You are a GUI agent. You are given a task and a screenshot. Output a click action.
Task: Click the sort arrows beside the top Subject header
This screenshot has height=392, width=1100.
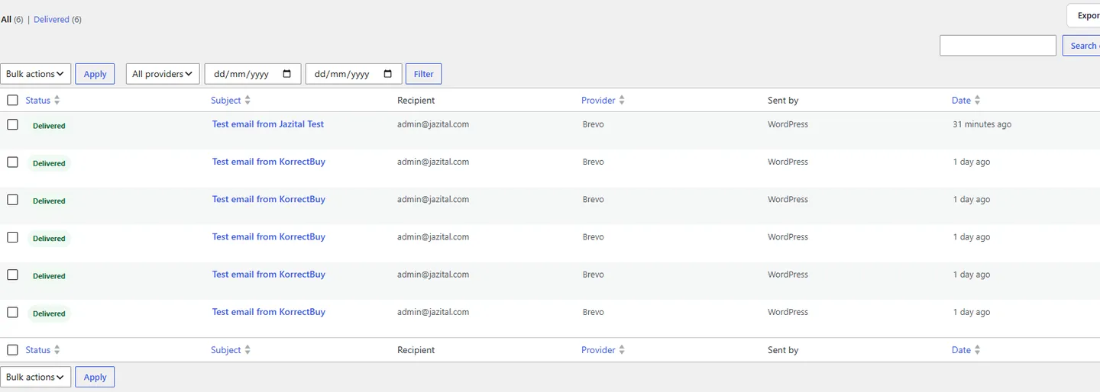[x=247, y=101]
